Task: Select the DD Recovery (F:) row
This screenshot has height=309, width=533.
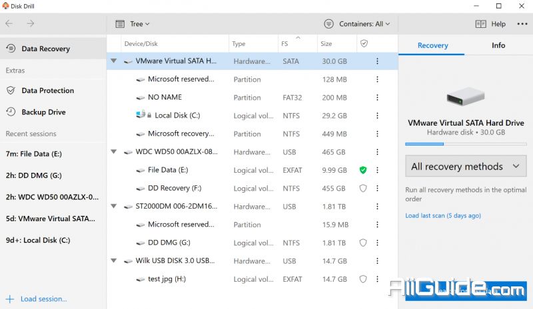Action: tap(253, 188)
